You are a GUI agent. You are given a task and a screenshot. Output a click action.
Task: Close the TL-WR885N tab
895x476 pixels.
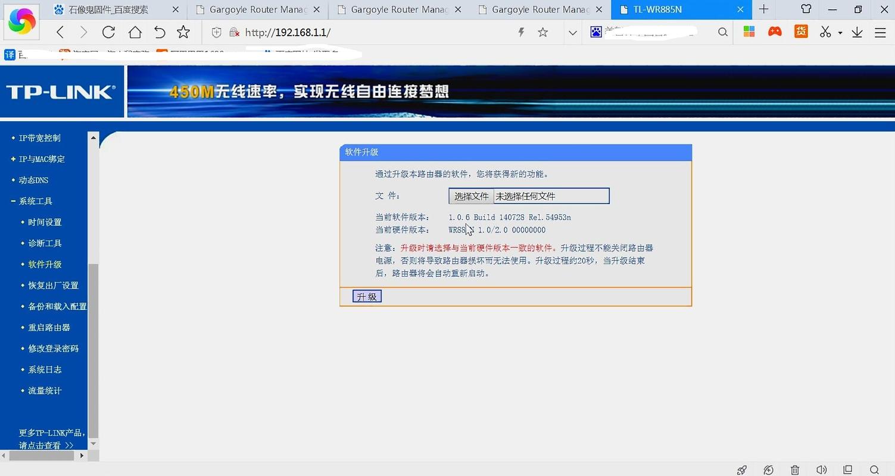point(740,10)
